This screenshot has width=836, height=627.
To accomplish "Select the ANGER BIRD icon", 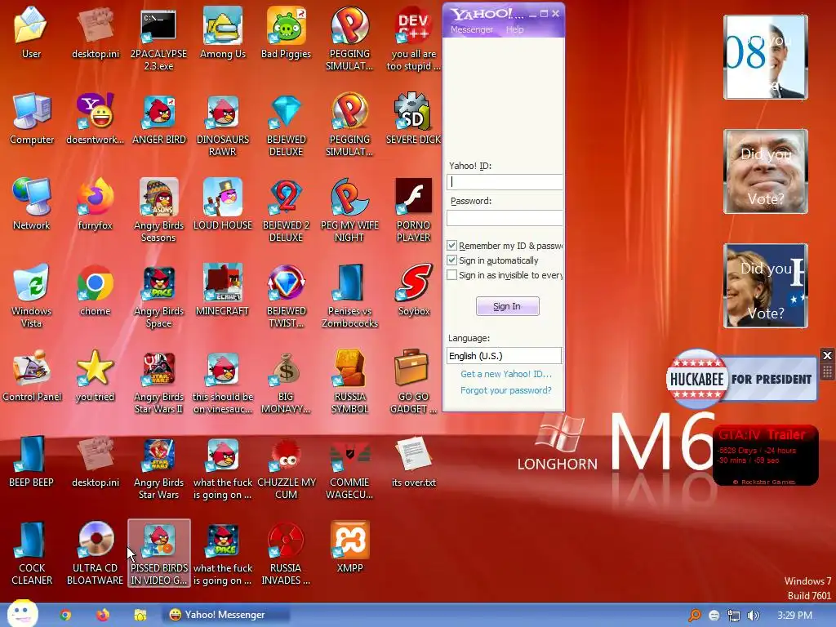I will pos(159,118).
